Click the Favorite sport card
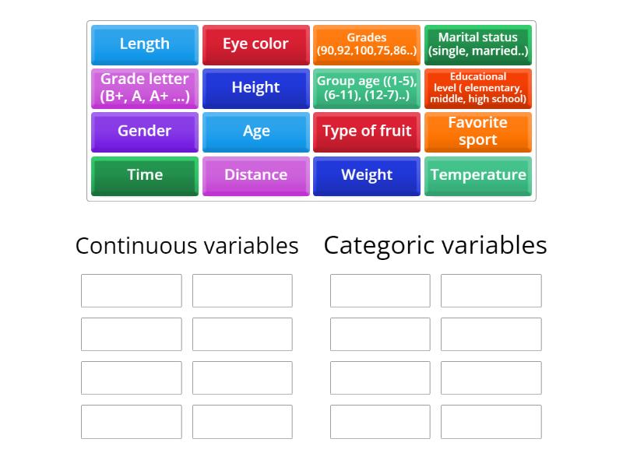 477,132
